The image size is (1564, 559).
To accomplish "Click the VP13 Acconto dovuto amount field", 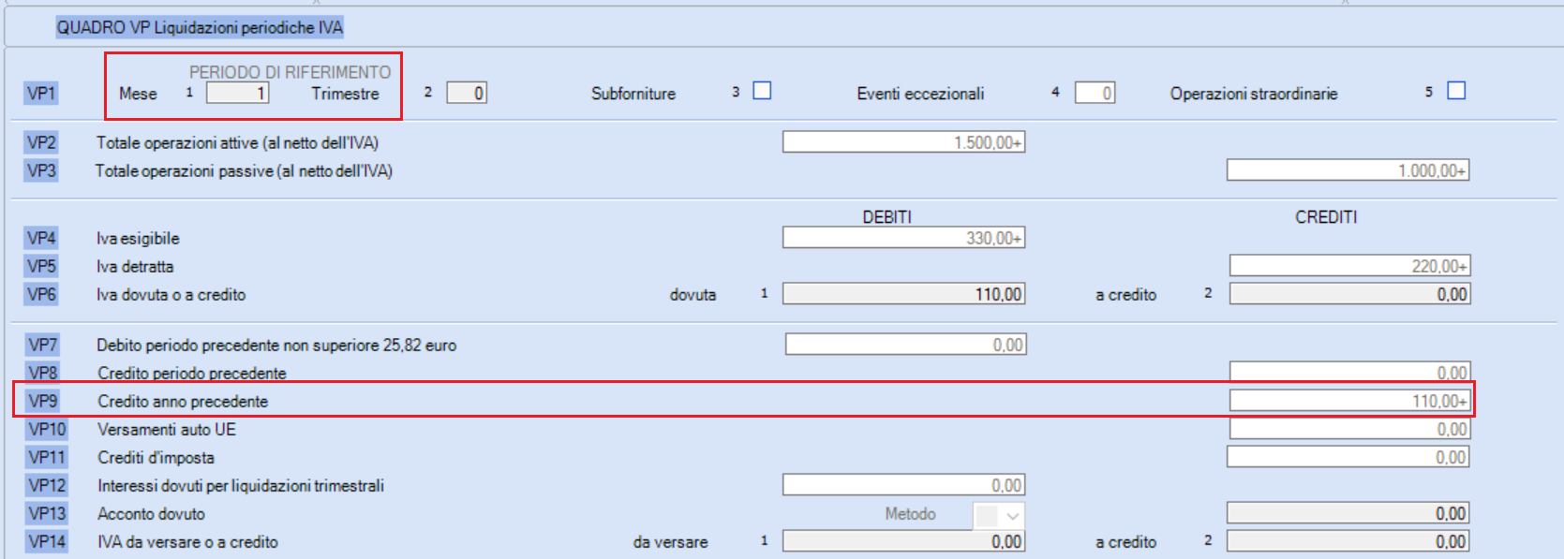I will (x=1348, y=513).
